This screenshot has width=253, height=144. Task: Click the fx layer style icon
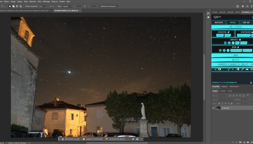(x=237, y=142)
